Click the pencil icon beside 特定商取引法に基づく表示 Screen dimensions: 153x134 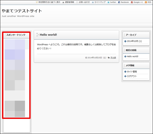36,2
